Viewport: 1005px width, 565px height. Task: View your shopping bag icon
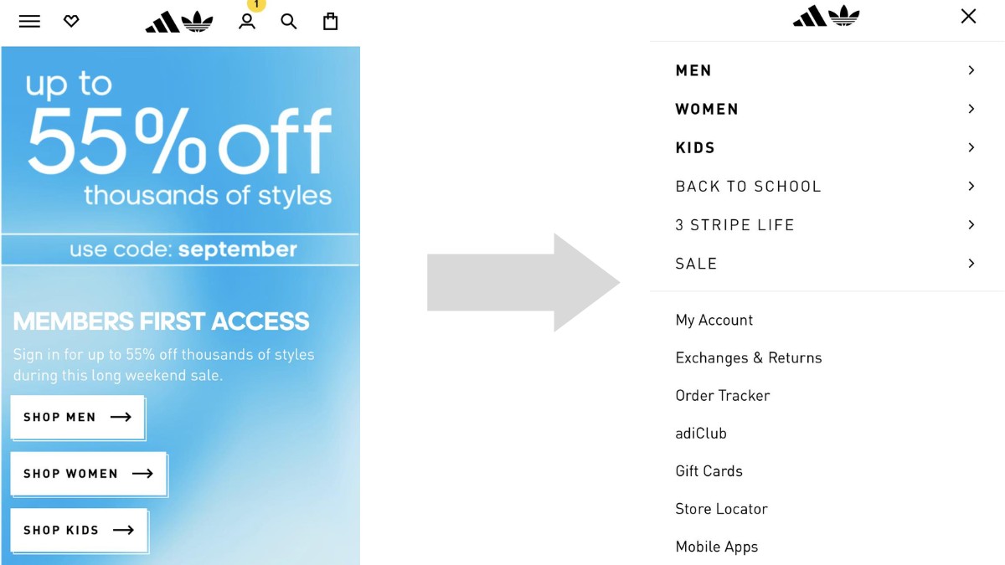(x=330, y=21)
